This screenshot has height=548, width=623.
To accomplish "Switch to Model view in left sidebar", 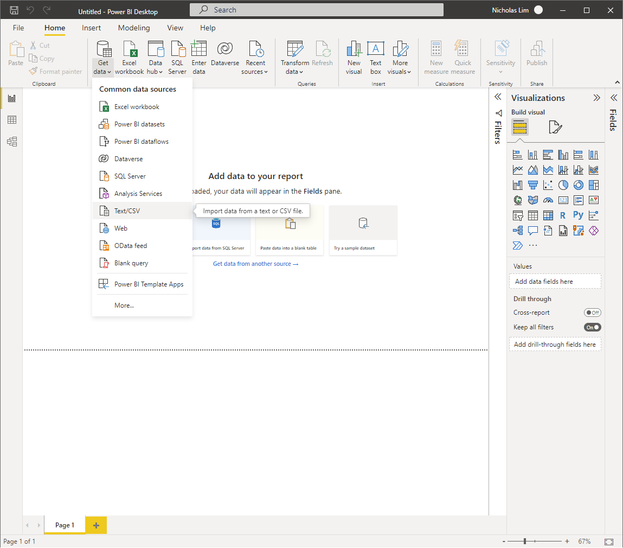I will tap(11, 141).
